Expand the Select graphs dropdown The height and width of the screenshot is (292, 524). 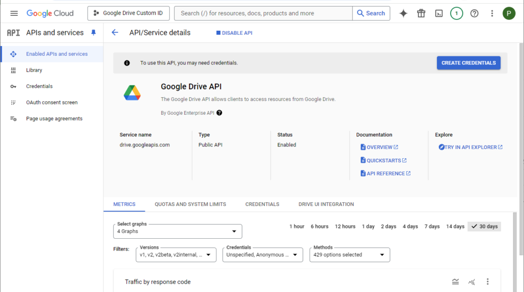click(x=178, y=232)
